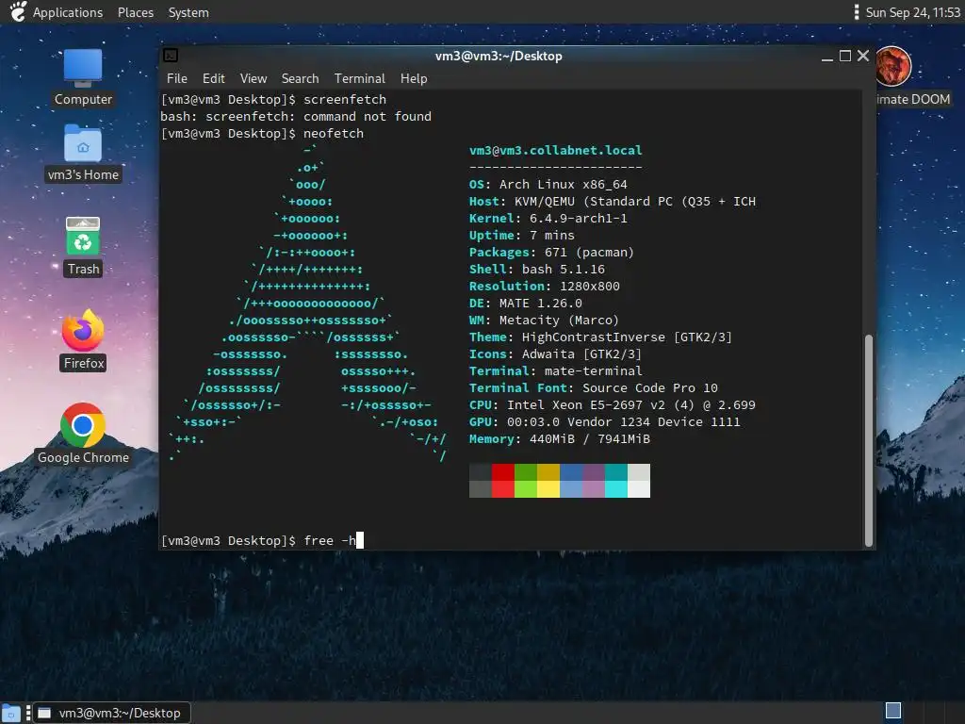Open the Terminal menu
This screenshot has width=965, height=724.
pyautogui.click(x=359, y=78)
